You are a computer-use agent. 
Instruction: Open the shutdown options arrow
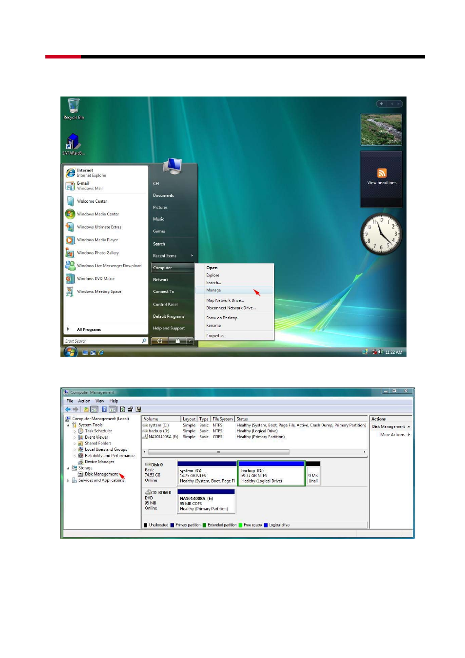pyautogui.click(x=190, y=341)
